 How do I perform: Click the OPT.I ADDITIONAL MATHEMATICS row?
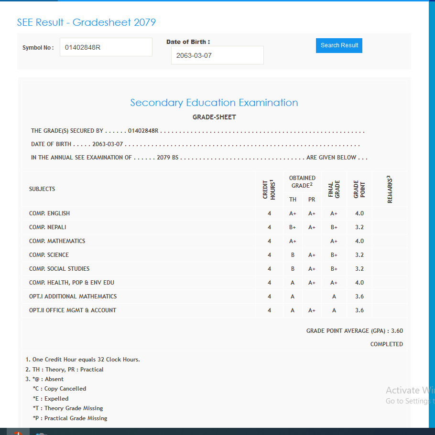[x=73, y=297]
